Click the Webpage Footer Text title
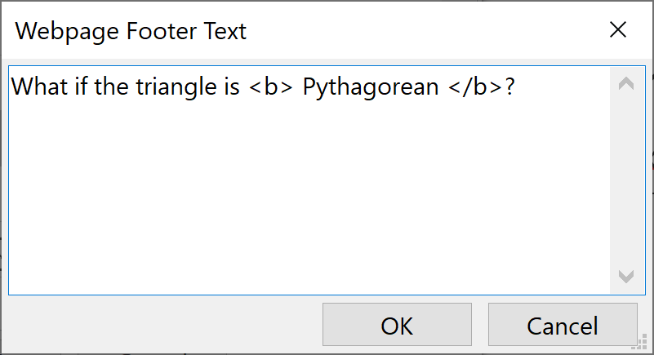The height and width of the screenshot is (355, 654). click(x=131, y=32)
